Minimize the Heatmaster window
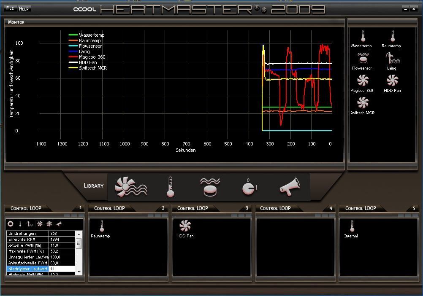423x296 pixels. (x=405, y=9)
